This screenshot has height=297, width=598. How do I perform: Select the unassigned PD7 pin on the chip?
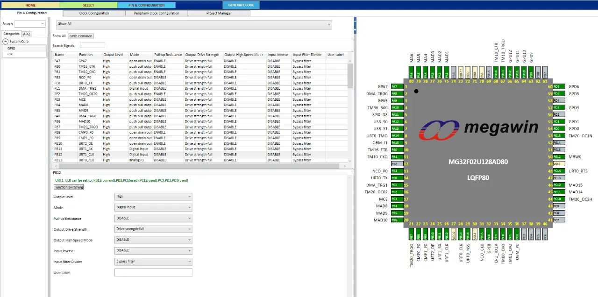pyautogui.click(x=545, y=72)
